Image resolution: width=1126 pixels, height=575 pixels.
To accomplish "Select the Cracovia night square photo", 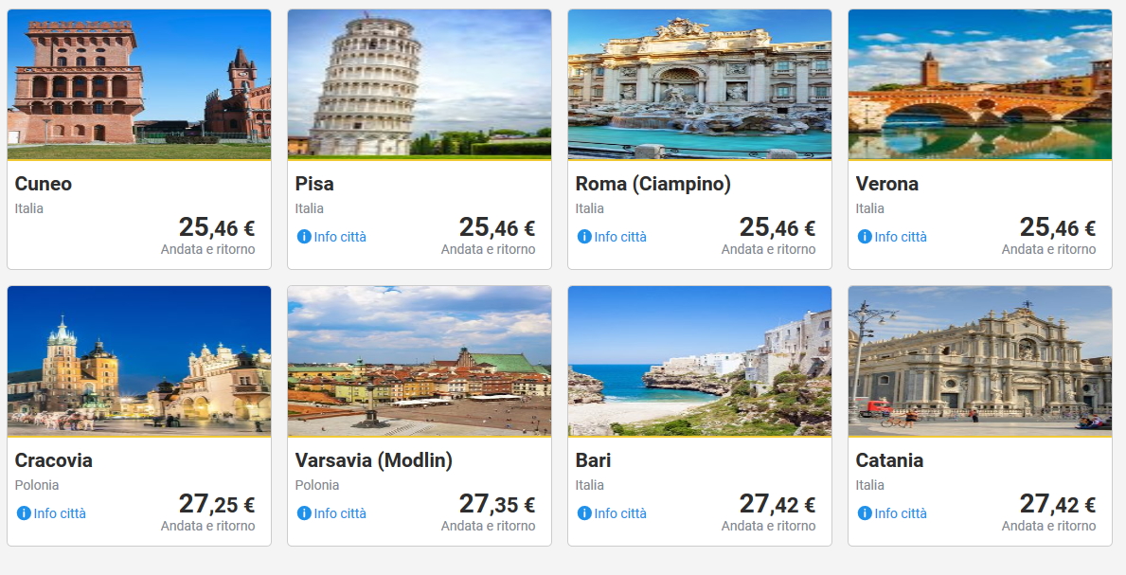I will [x=139, y=361].
